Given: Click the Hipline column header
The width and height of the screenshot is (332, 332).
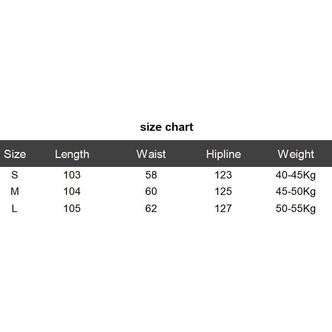Looking at the screenshot, I should click(224, 154).
